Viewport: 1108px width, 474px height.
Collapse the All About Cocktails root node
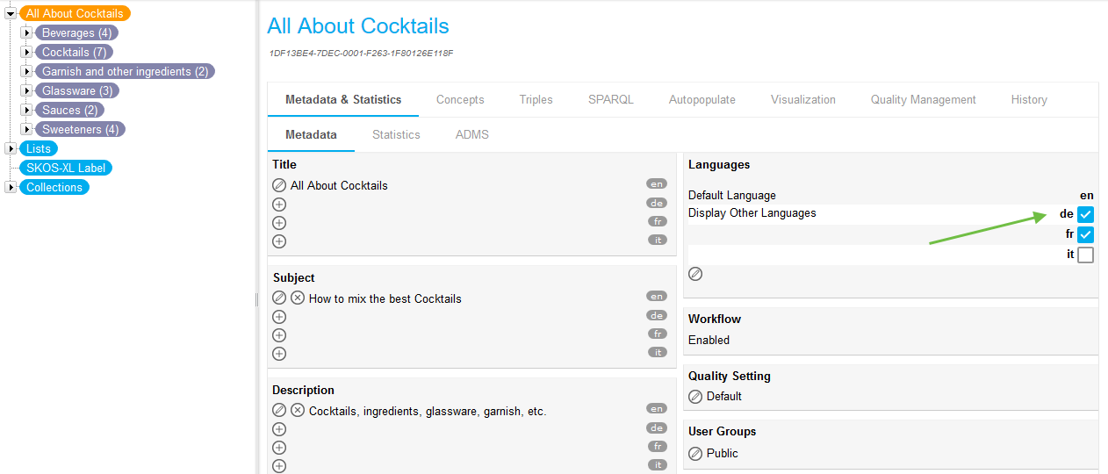[x=11, y=14]
